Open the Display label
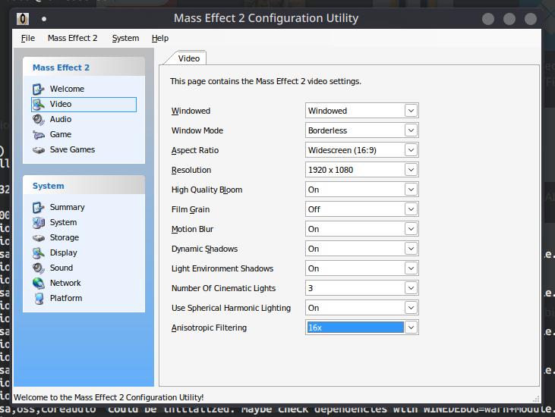The width and height of the screenshot is (555, 417). click(63, 253)
